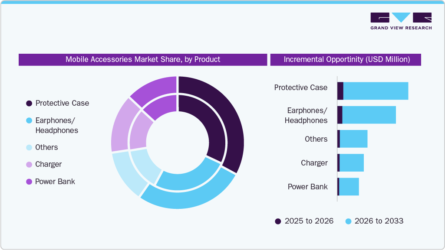Expand the Others legend entry
Image resolution: width=445 pixels, height=250 pixels.
pyautogui.click(x=46, y=147)
